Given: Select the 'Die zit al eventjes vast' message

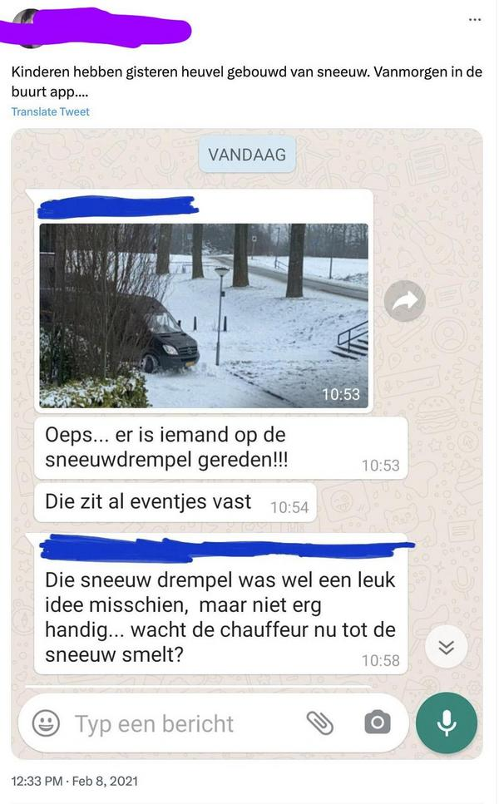Looking at the screenshot, I should (175, 502).
